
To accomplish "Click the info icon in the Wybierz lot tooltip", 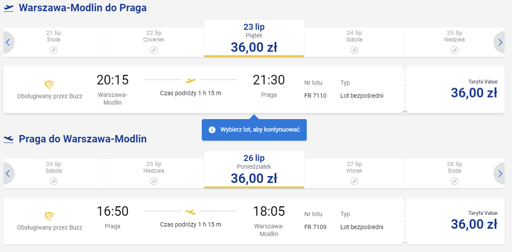I will click(x=212, y=130).
